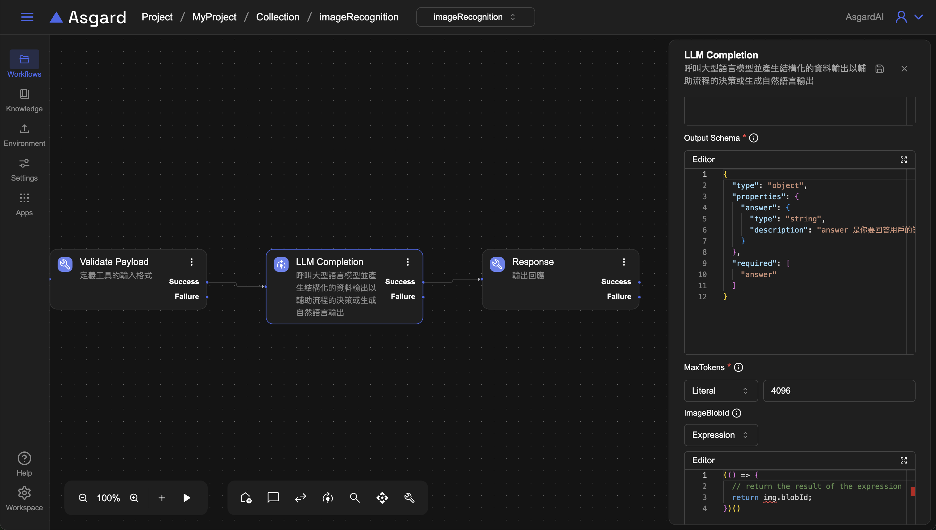
Task: Click the MyProject breadcrumb link
Action: tap(214, 17)
